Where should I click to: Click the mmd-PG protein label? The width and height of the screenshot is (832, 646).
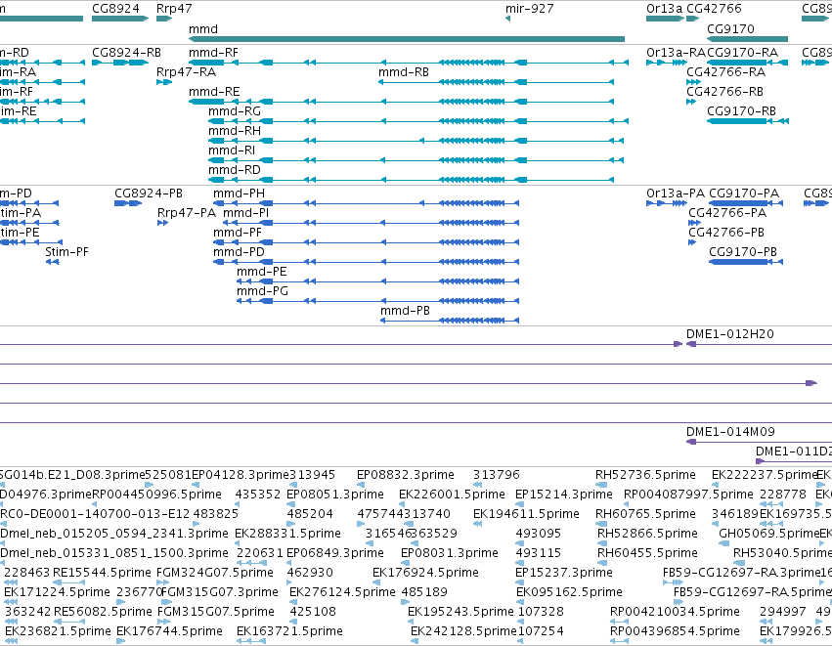(x=263, y=291)
